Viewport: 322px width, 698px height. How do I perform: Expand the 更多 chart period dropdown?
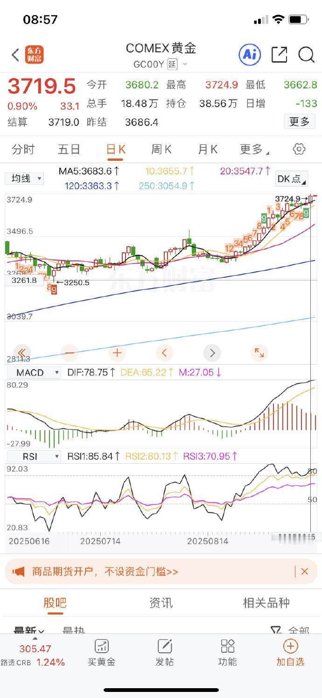coord(254,149)
